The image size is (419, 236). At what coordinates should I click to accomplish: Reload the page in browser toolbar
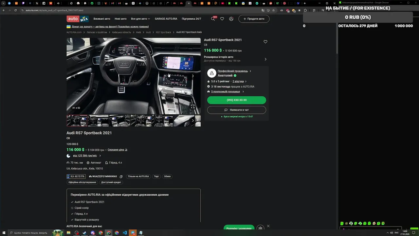pos(16,10)
